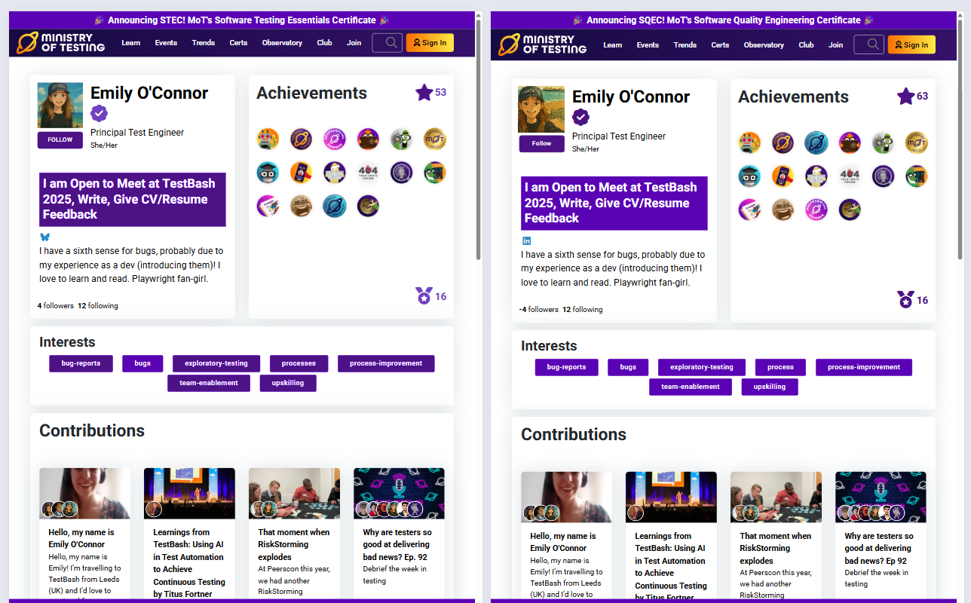Click the 404 Talk Not Found badge, left window
The image size is (971, 603).
pyautogui.click(x=368, y=173)
